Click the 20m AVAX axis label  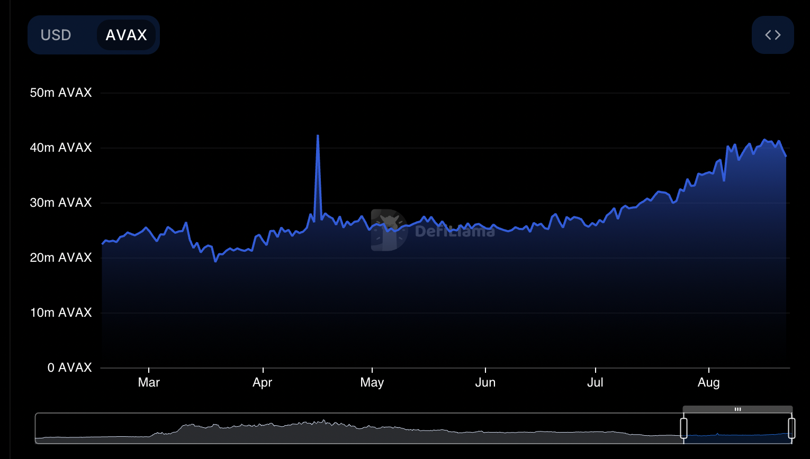click(61, 258)
